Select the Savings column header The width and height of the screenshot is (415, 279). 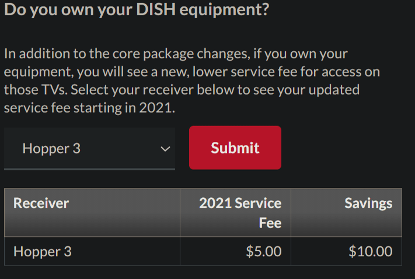coord(368,203)
